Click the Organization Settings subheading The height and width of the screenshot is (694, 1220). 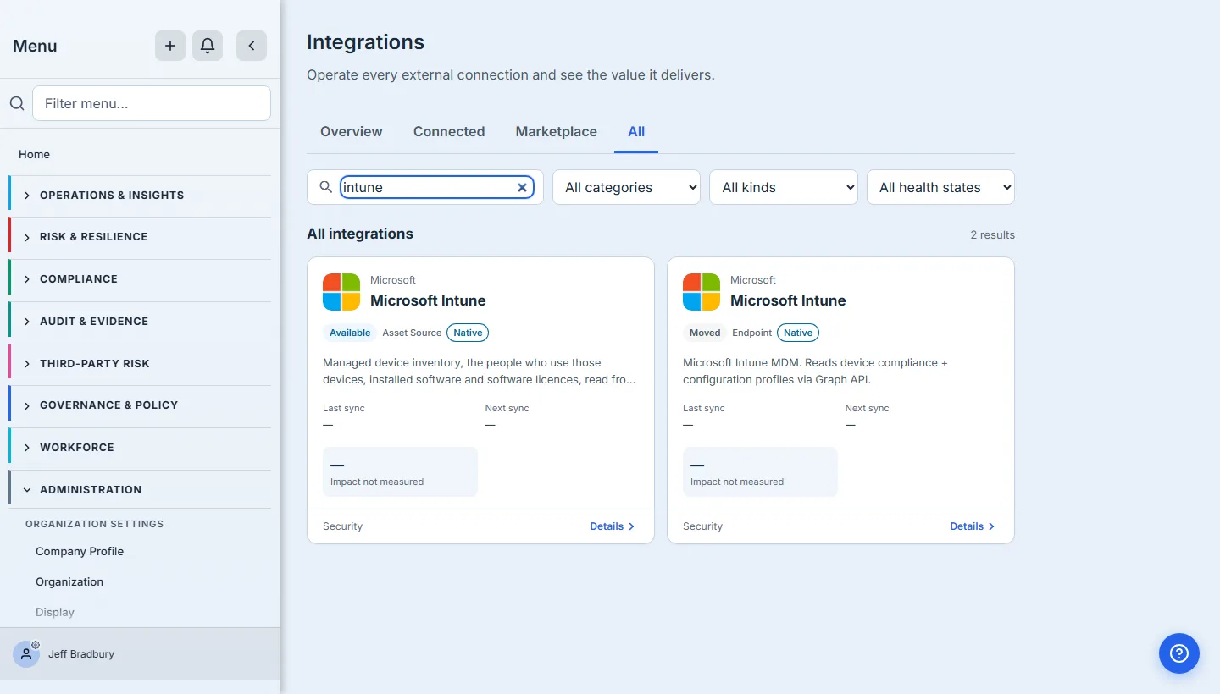coord(95,524)
